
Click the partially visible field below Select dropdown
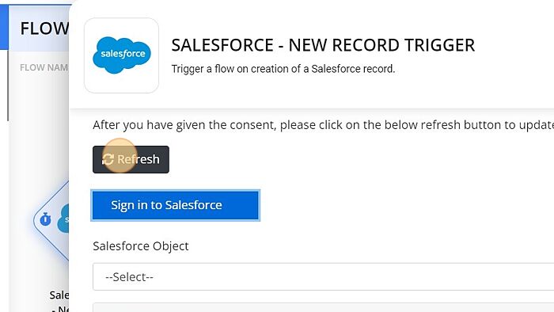coord(323,307)
